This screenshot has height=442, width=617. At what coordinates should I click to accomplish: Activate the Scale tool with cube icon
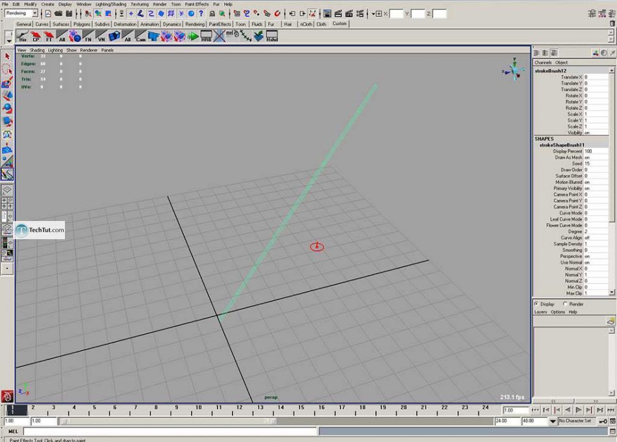pyautogui.click(x=7, y=122)
